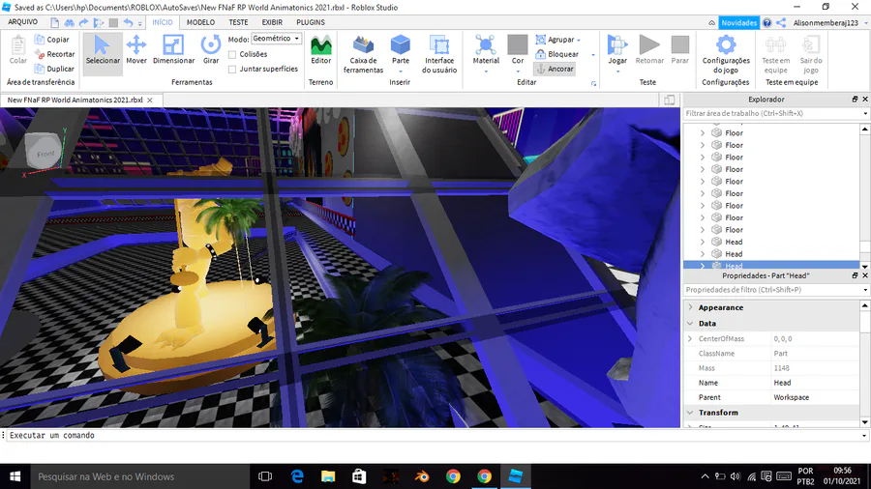Open the Material dropdown arrow
871x489 pixels.
[486, 71]
